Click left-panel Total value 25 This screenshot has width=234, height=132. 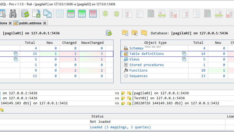click(35, 54)
